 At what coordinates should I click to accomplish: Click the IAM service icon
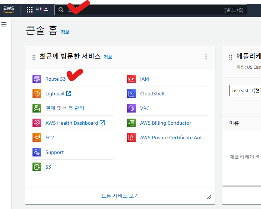coord(131,79)
